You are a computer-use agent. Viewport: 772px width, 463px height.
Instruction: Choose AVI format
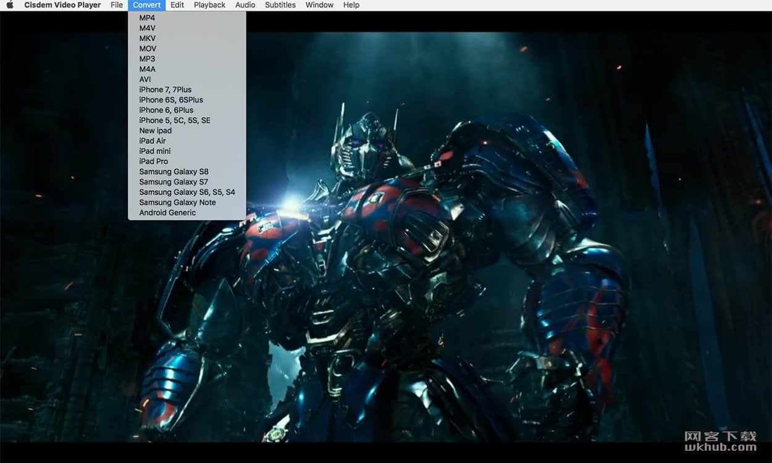click(187, 80)
